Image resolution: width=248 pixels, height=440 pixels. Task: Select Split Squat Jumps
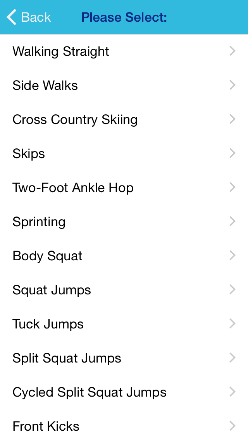point(124,358)
